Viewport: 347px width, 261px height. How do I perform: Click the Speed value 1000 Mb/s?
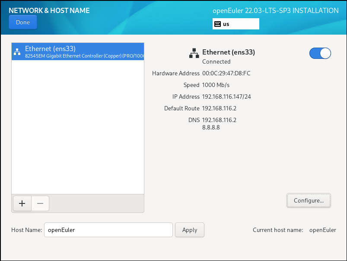pyautogui.click(x=216, y=85)
